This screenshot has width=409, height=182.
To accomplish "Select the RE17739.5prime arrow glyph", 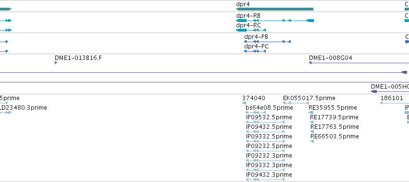I will tap(312, 122).
